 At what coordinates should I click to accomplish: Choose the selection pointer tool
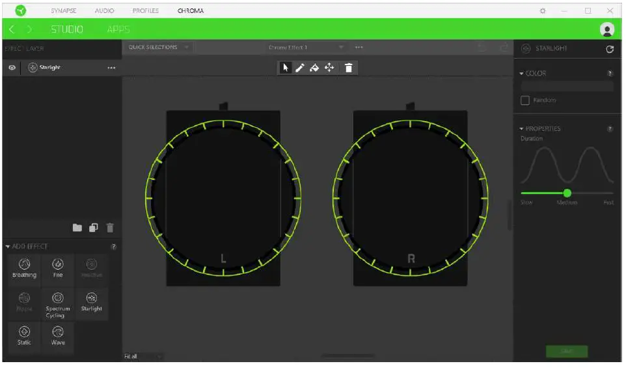(285, 68)
